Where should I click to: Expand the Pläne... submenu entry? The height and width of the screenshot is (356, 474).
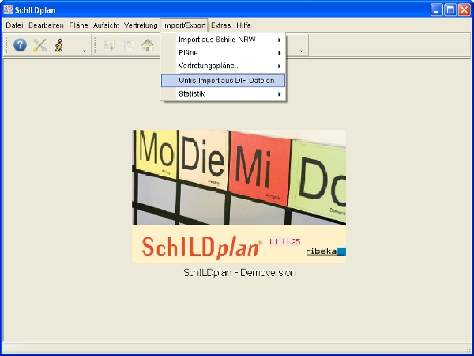(224, 53)
